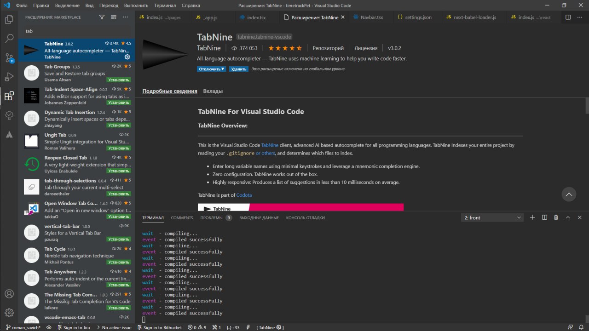
Task: Switch to the _app.js tab
Action: point(210,17)
